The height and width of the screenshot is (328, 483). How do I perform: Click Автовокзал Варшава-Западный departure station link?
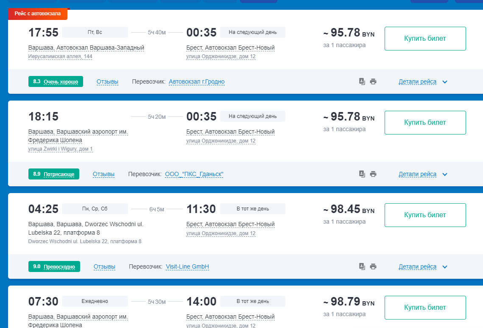coord(86,48)
